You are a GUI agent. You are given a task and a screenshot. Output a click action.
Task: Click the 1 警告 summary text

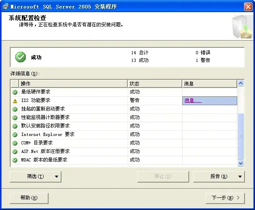coord(203,60)
